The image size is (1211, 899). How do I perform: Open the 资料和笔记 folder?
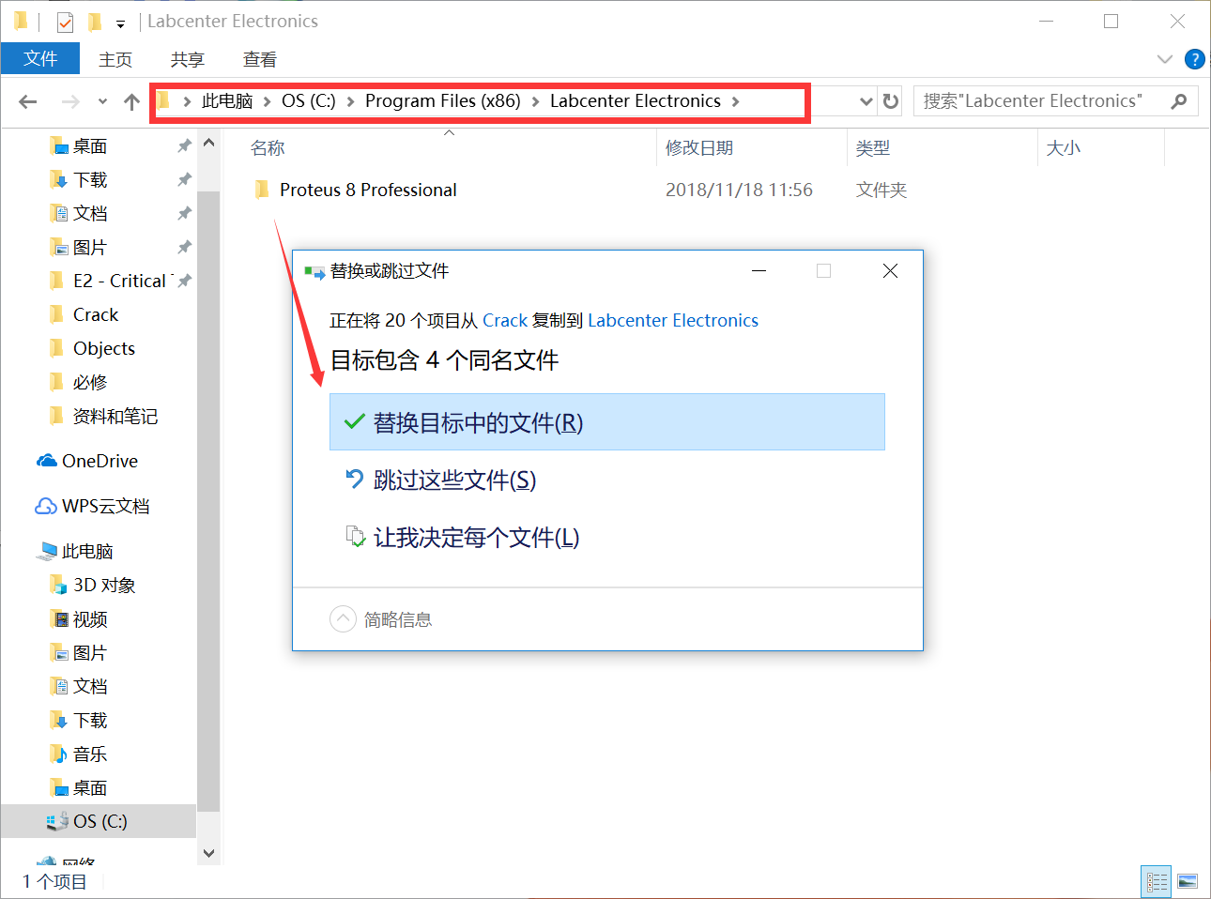click(115, 416)
